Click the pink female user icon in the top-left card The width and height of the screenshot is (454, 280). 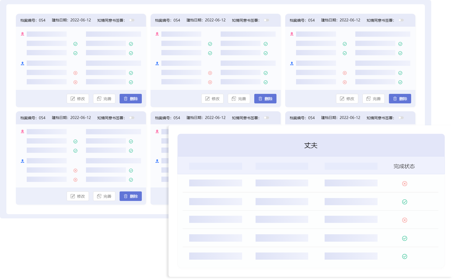point(22,34)
